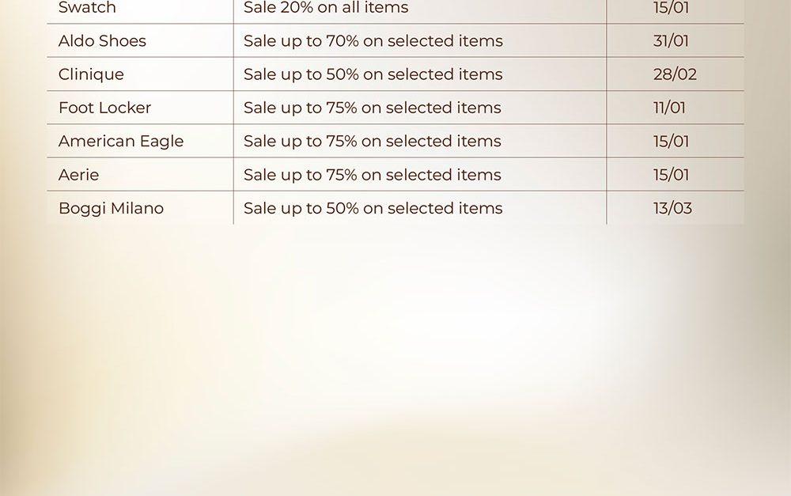This screenshot has height=496, width=791.
Task: Click the Clinique store name
Action: [91, 74]
